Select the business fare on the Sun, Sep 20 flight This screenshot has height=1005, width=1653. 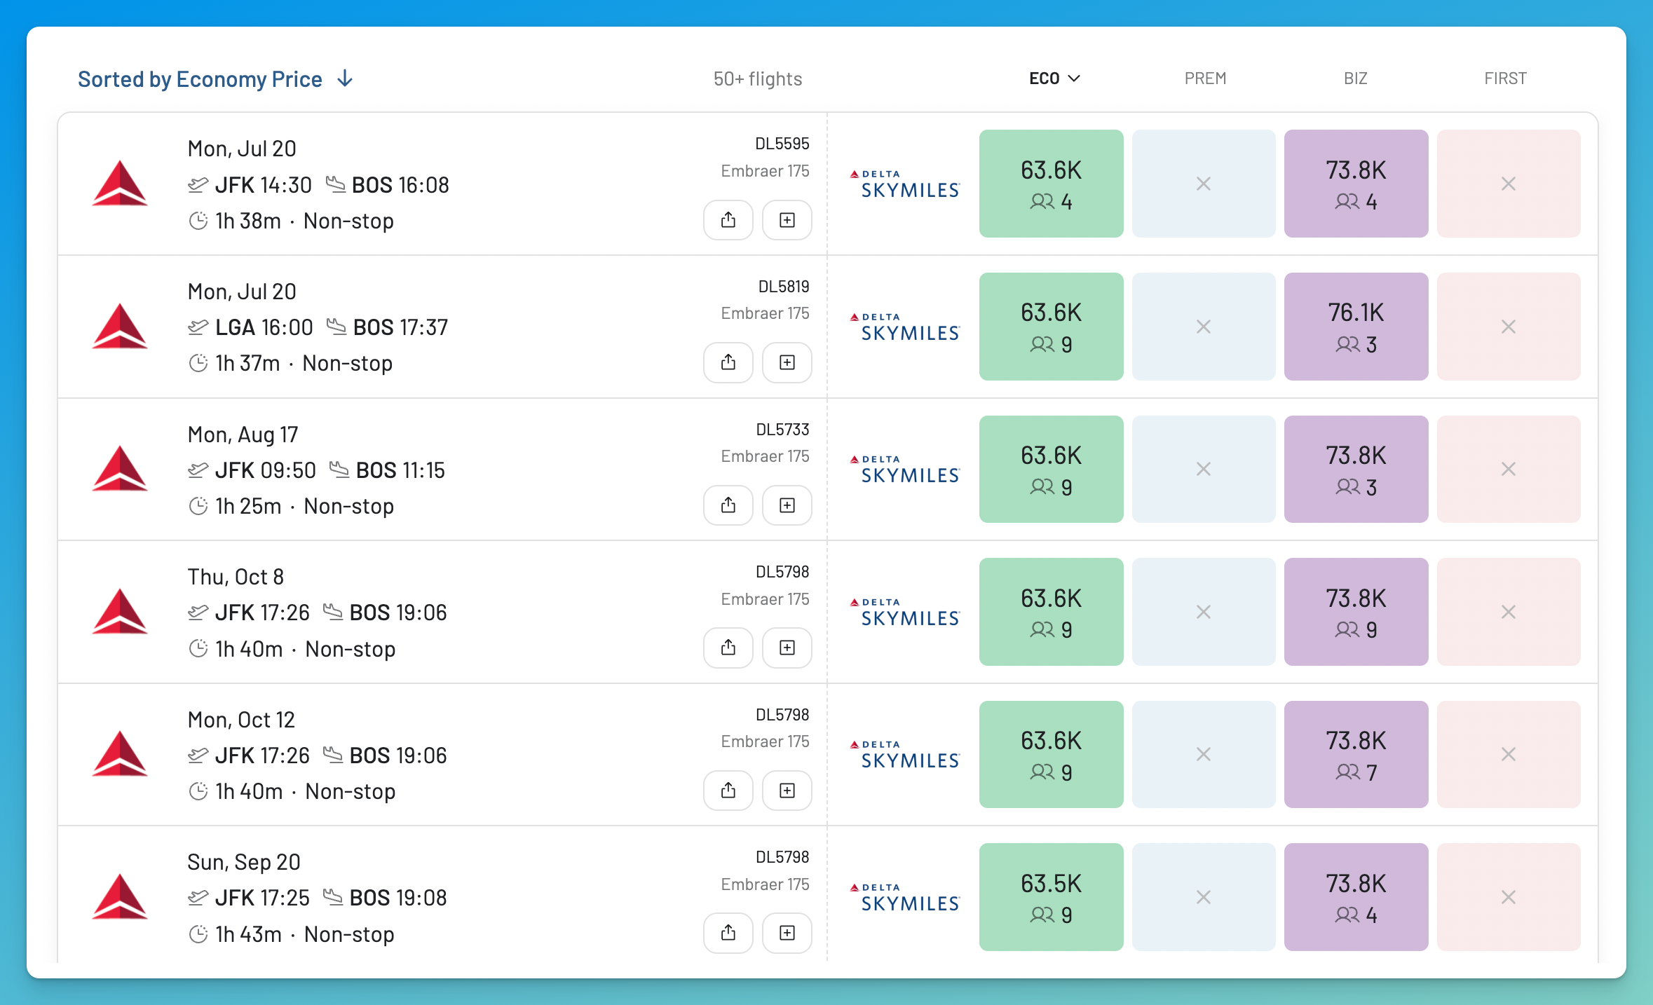coord(1356,897)
